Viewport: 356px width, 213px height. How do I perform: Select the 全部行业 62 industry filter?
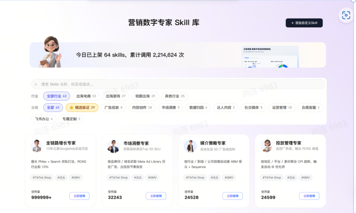point(57,96)
